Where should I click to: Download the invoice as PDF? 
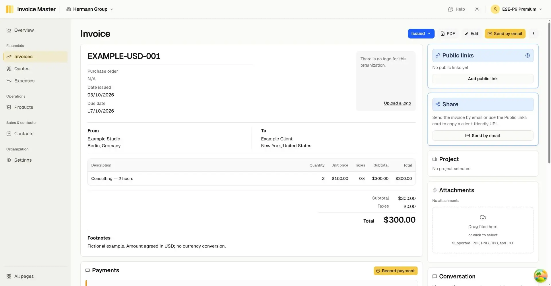click(x=448, y=34)
